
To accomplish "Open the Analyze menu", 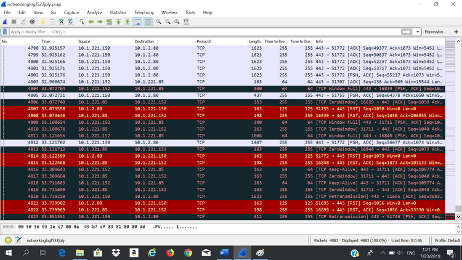I will tap(94, 12).
